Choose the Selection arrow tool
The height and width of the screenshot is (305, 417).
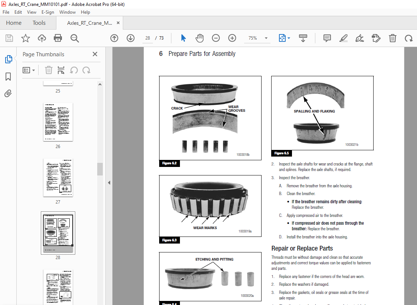pyautogui.click(x=183, y=38)
